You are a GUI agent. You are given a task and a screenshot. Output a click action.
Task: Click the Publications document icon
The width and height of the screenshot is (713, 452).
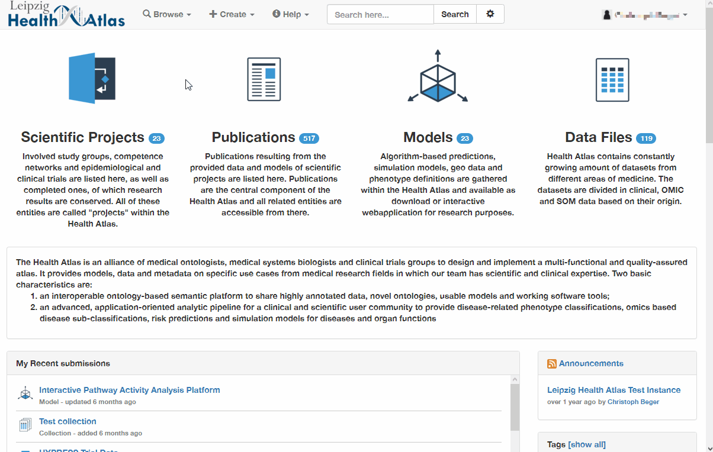click(x=264, y=79)
